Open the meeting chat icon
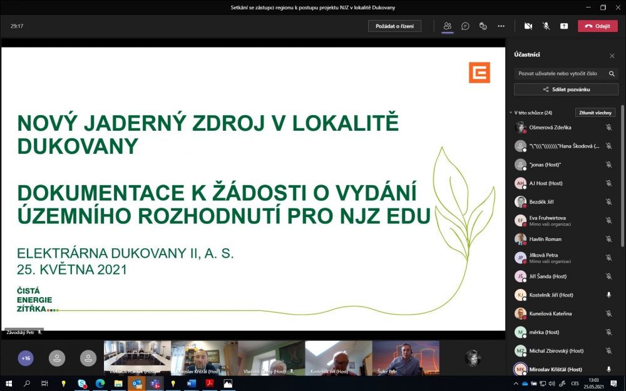Image resolution: width=626 pixels, height=391 pixels. pos(465,26)
